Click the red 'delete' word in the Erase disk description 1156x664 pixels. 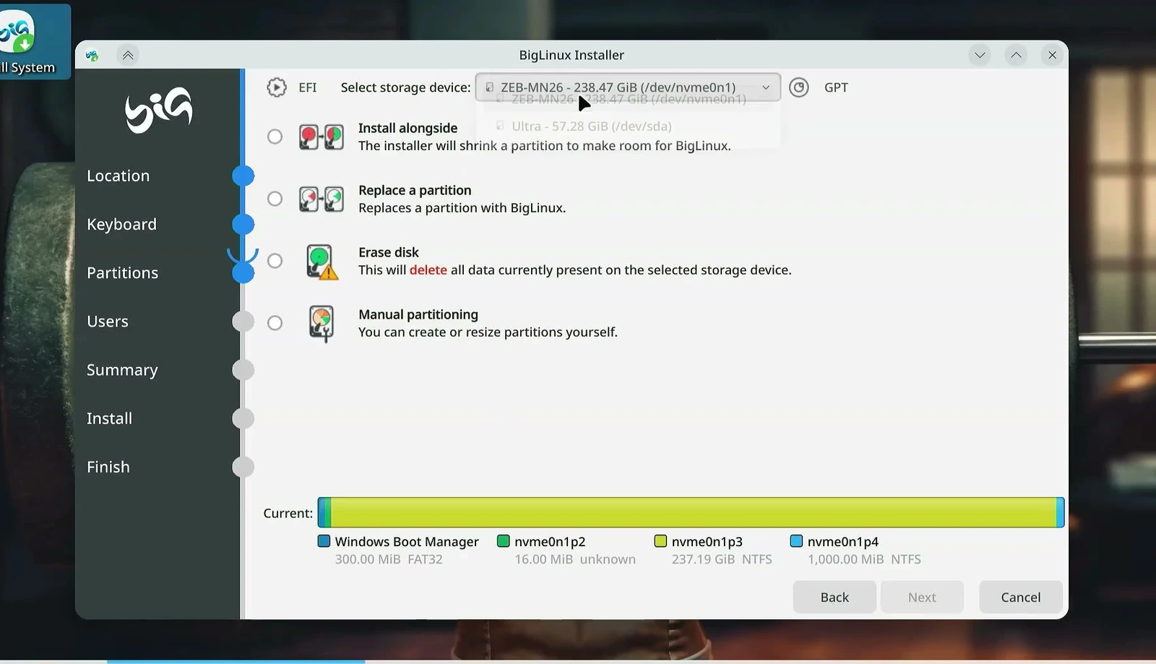point(428,270)
